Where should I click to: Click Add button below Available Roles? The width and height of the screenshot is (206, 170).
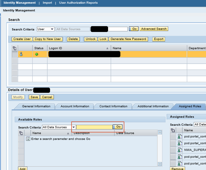click(23, 168)
